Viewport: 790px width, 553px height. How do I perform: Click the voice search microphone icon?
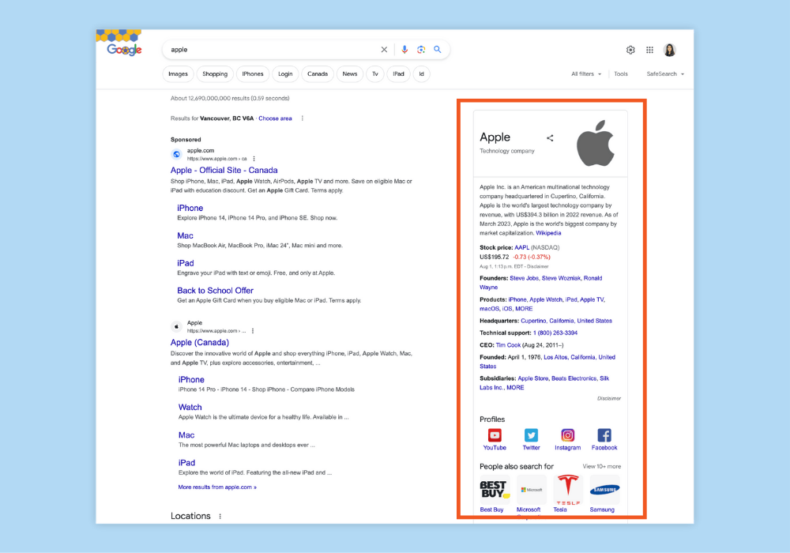(x=404, y=50)
